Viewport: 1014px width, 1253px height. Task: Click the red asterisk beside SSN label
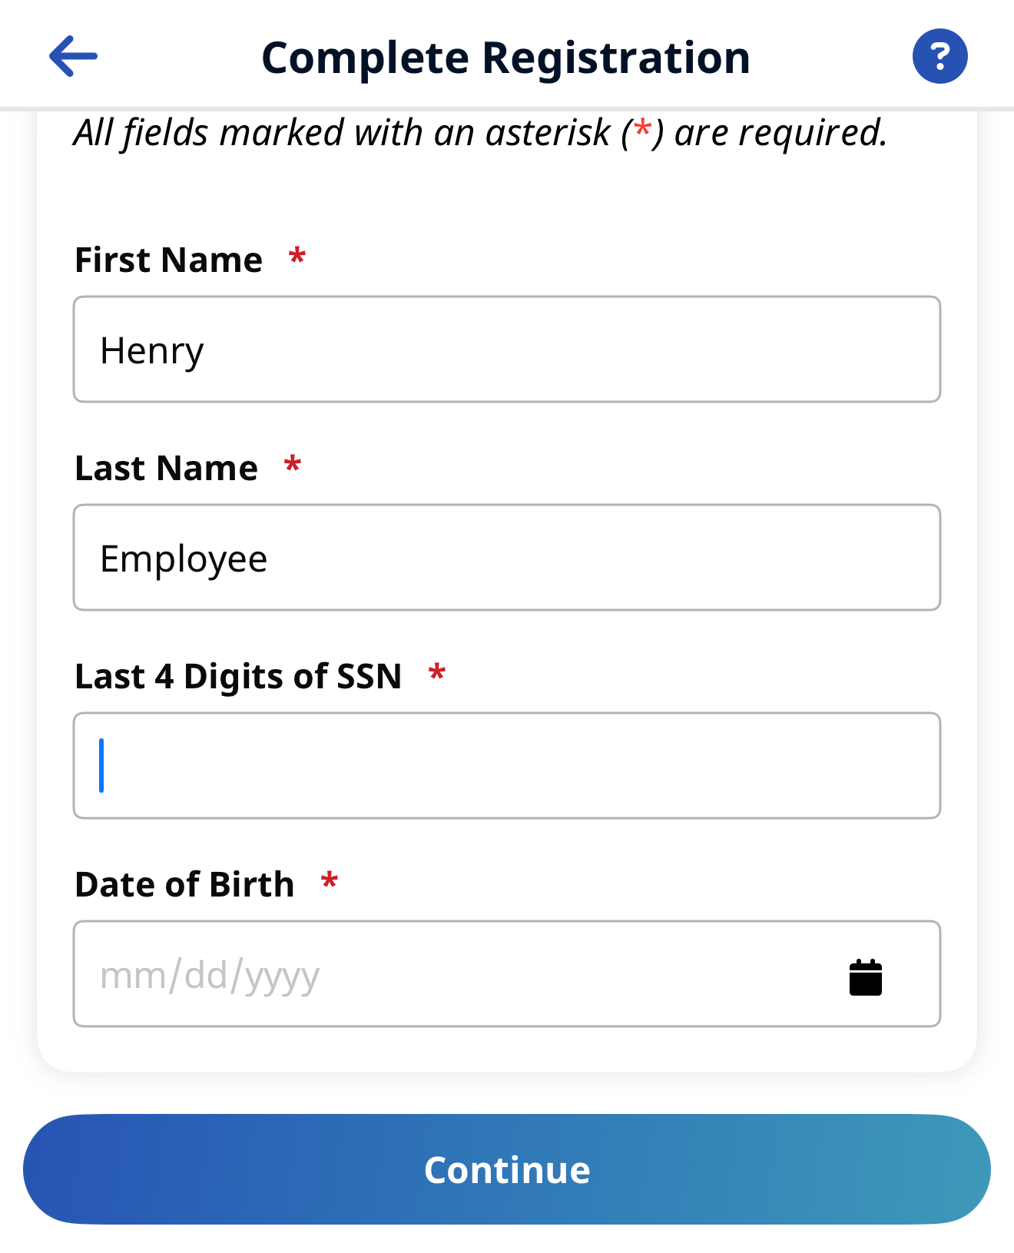[437, 673]
